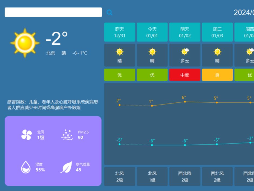Open the 今天 01/01 forecast panel
254x191 pixels.
[x=152, y=32]
